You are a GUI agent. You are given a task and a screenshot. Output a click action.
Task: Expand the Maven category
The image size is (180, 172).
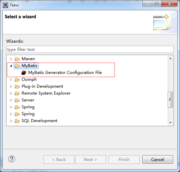(11, 59)
